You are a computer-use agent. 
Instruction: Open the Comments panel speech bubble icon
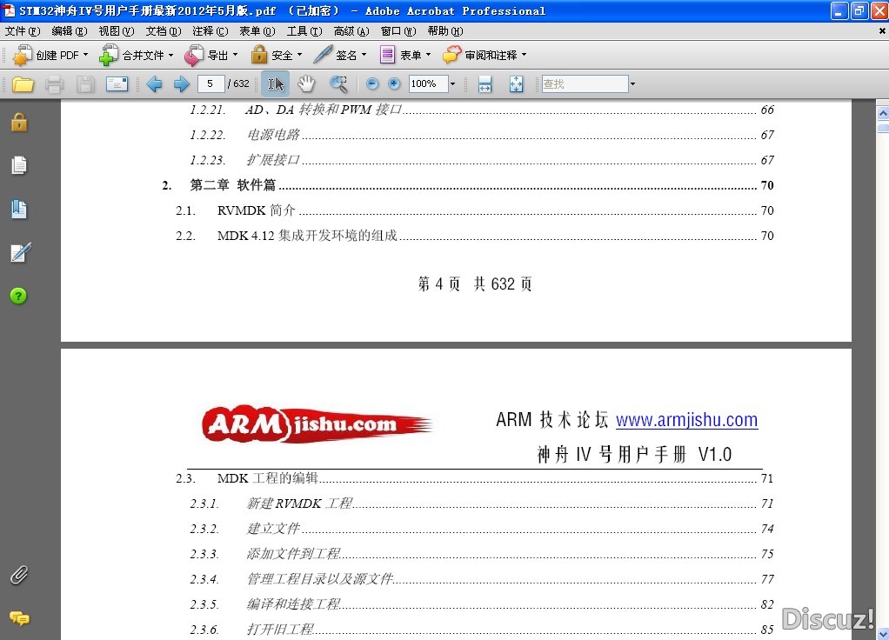pyautogui.click(x=19, y=618)
